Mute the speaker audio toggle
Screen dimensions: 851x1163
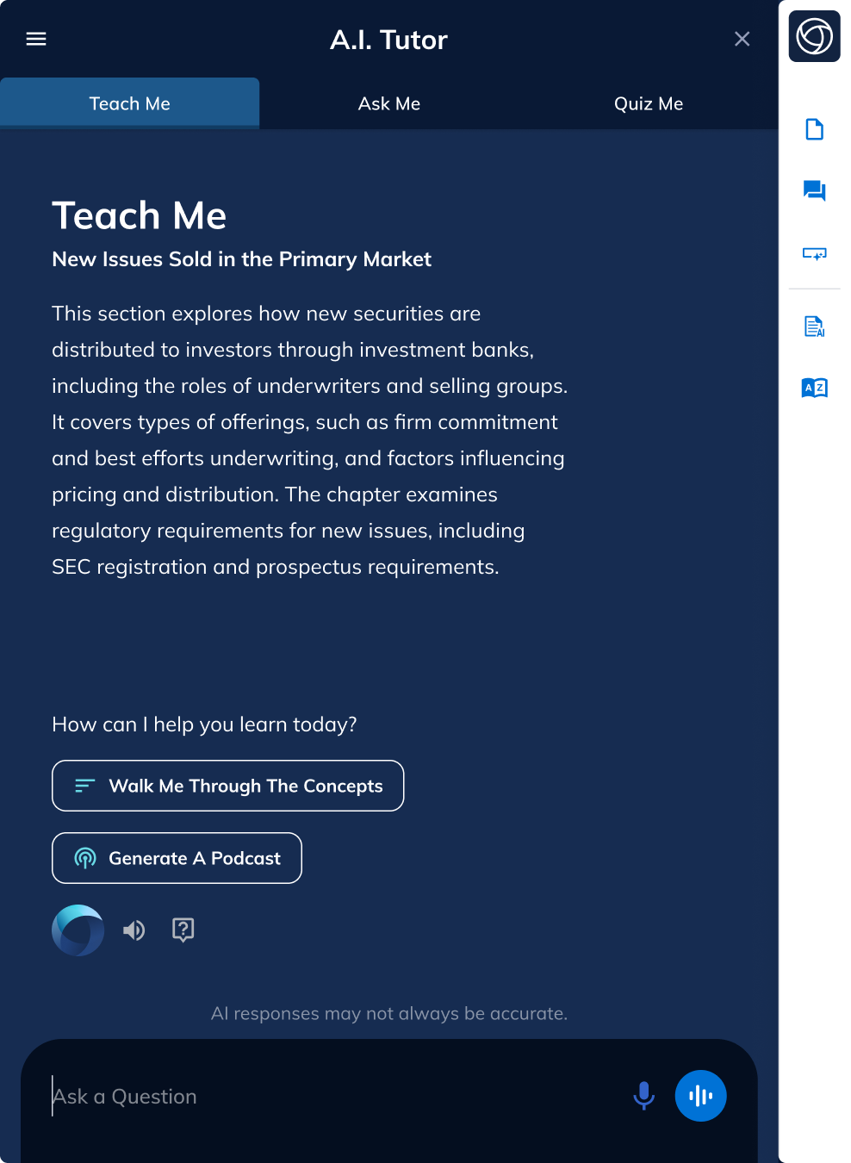pos(134,930)
